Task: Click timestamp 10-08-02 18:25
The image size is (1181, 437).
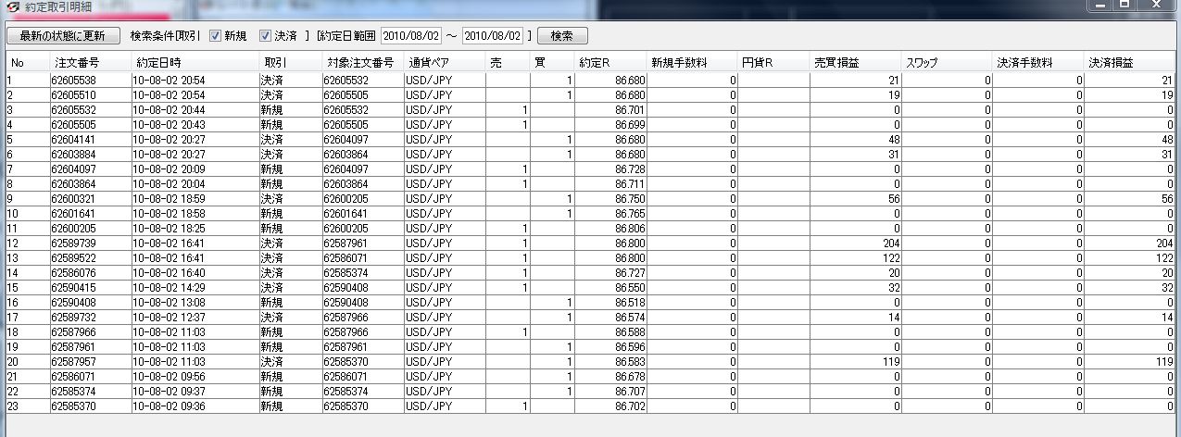Action: coord(169,228)
